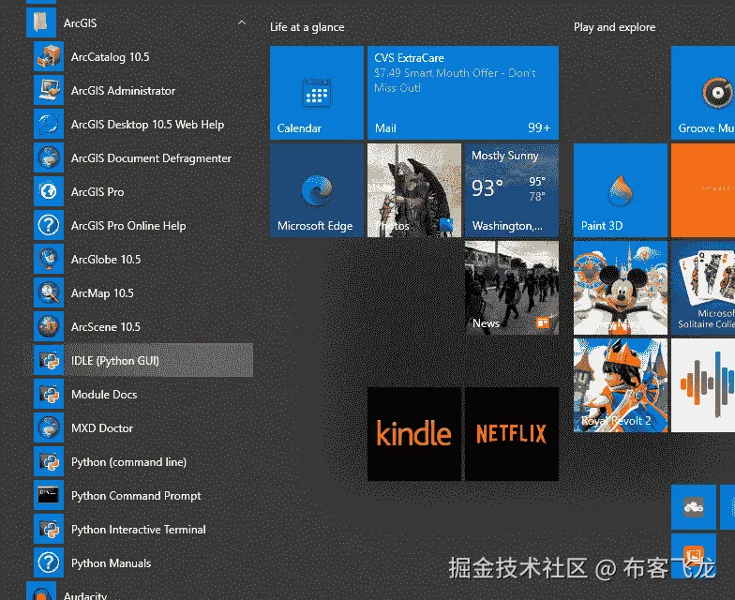Launch the NETFLIX tile
The image size is (735, 600).
512,434
